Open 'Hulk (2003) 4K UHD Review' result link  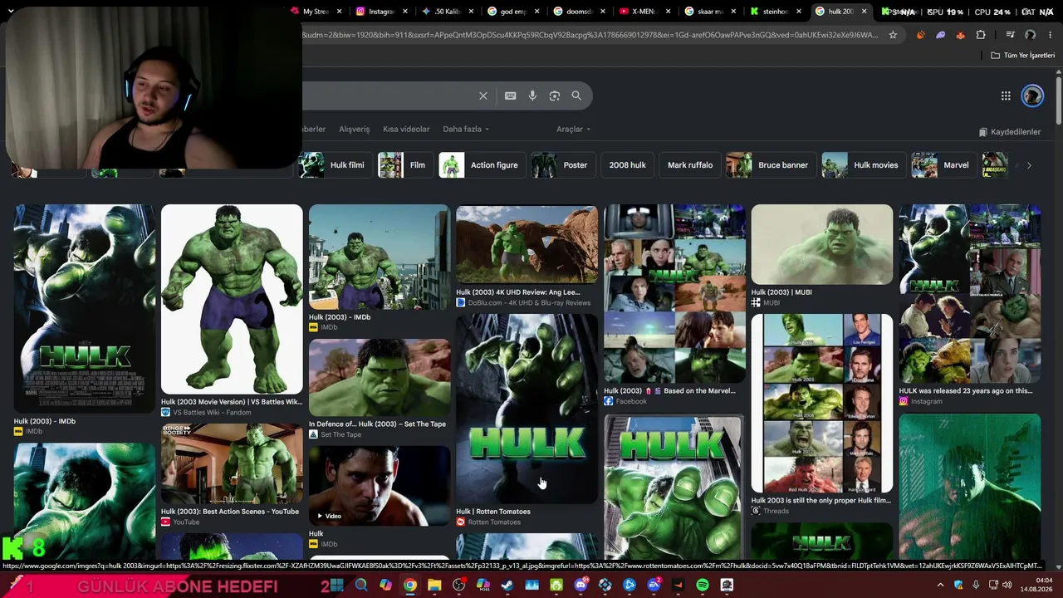coord(518,292)
